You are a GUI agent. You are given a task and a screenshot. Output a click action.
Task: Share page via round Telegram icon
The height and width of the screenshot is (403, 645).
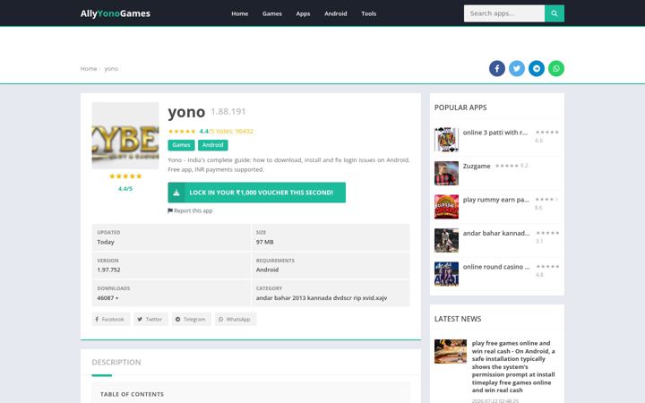point(537,68)
